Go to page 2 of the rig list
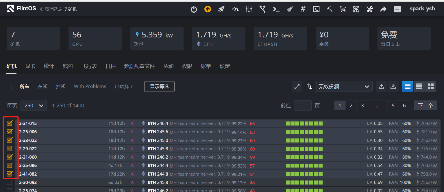Screen dimensions: 444x192 point(351,105)
